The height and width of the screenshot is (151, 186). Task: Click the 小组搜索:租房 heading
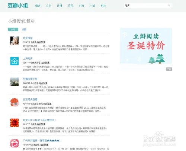(21, 21)
